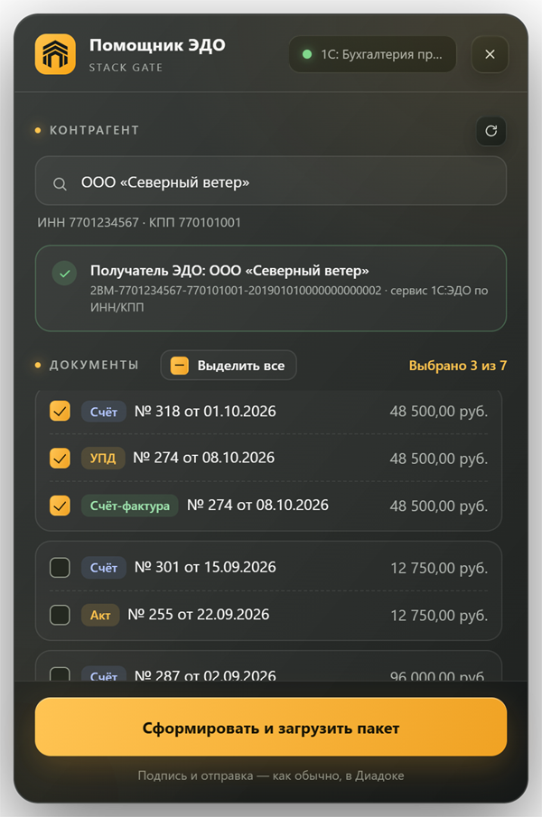542x817 pixels.
Task: Click the text № 255 от 22.09.2026
Action: coord(199,614)
